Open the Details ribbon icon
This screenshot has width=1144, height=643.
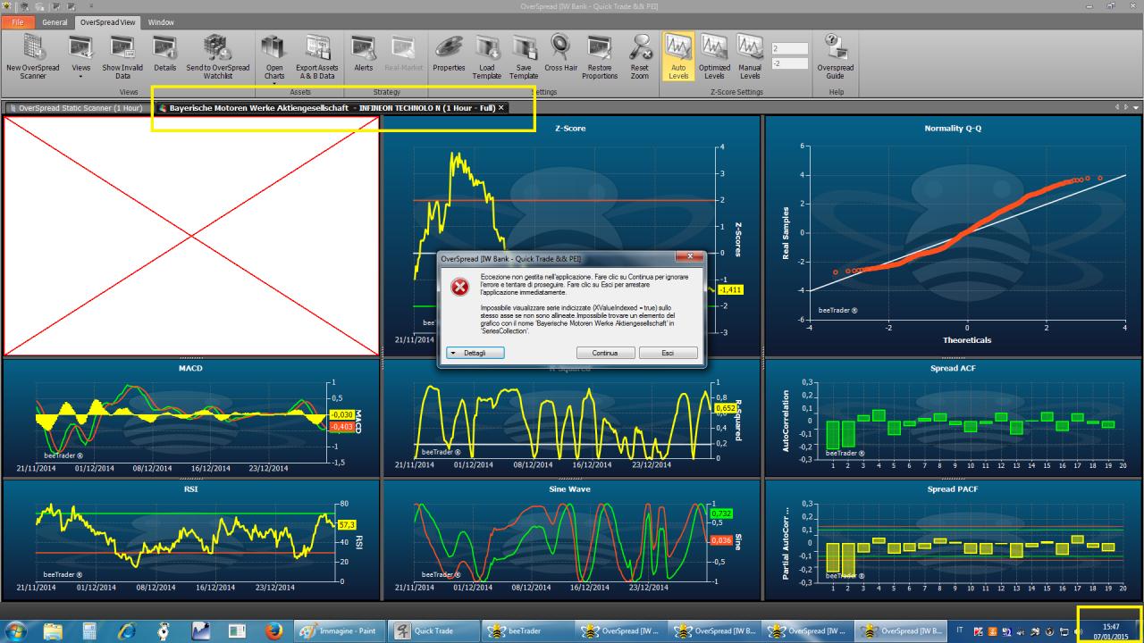coord(164,57)
